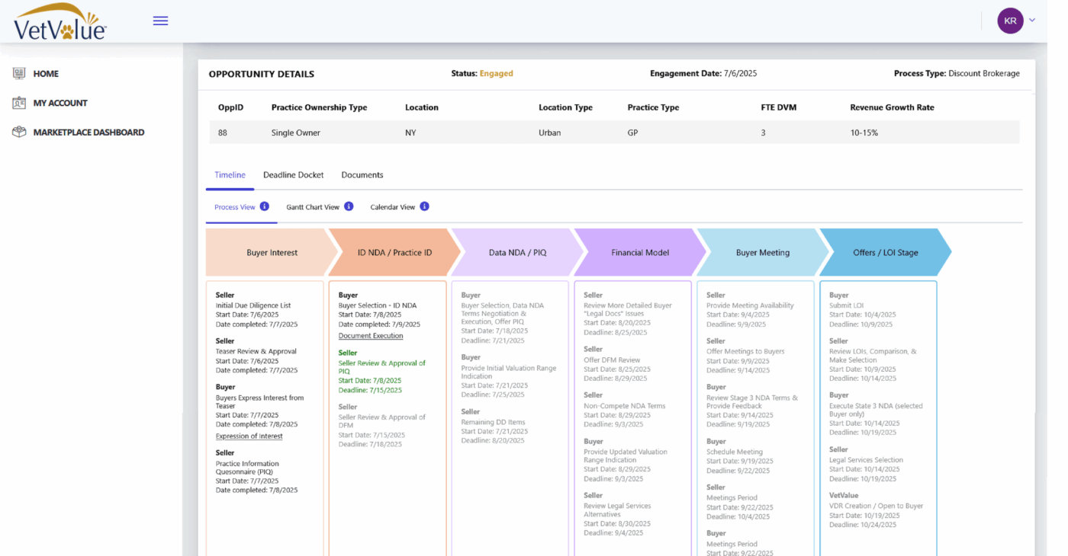The image size is (1068, 556).
Task: Click the KR user avatar
Action: tap(1010, 21)
